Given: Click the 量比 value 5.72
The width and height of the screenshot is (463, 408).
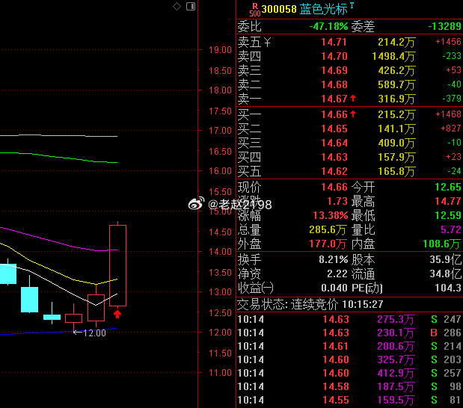Looking at the screenshot, I should pyautogui.click(x=451, y=229).
